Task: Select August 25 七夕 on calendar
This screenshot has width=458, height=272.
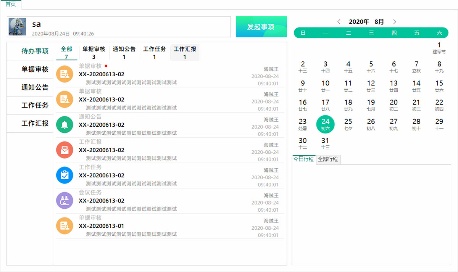Action: click(x=348, y=124)
